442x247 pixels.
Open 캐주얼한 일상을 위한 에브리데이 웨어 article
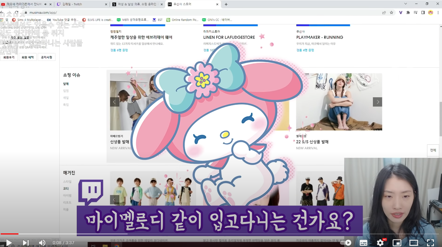pyautogui.click(x=141, y=37)
